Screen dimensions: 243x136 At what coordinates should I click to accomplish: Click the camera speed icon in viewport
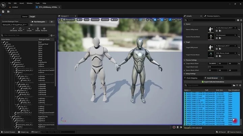tap(179, 20)
